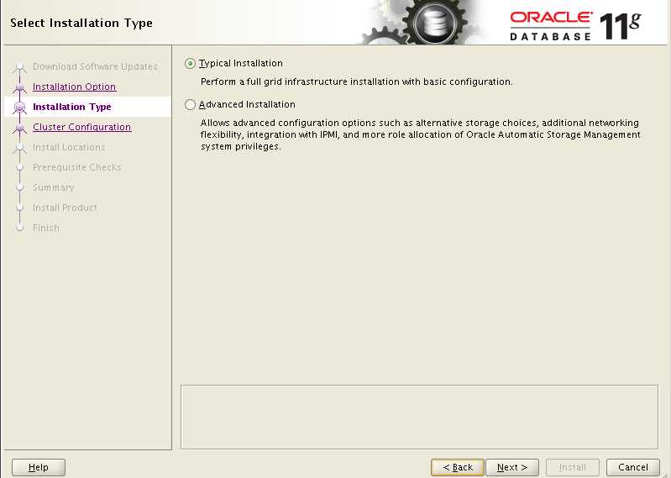Click the Download Software Updates step marker
The height and width of the screenshot is (478, 671).
[19, 67]
